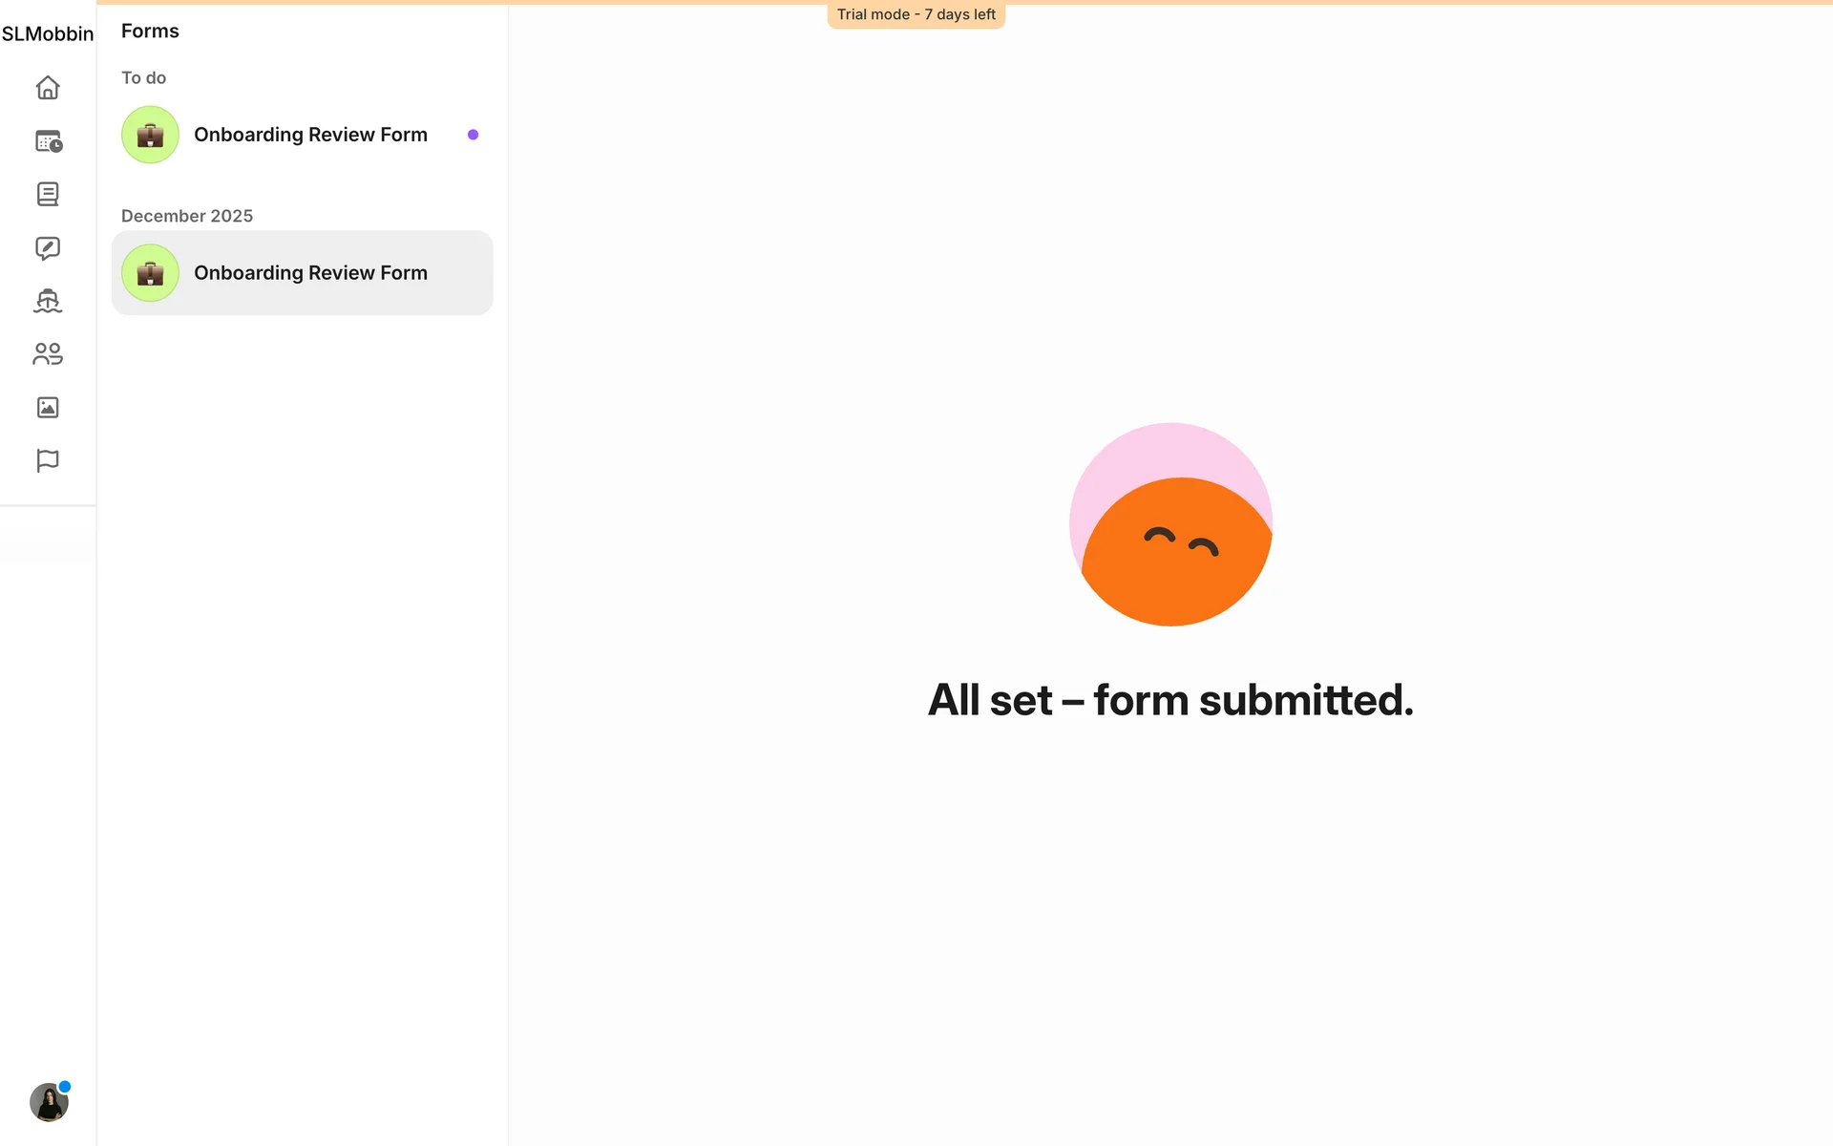Open the calendar with clock icon
Screen dimensions: 1833x1146
point(48,141)
